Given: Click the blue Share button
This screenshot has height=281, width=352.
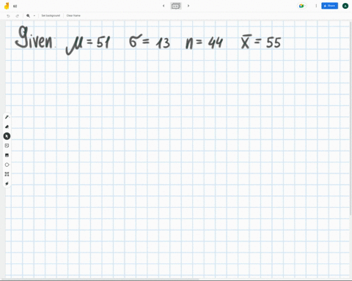Looking at the screenshot, I should pos(329,6).
